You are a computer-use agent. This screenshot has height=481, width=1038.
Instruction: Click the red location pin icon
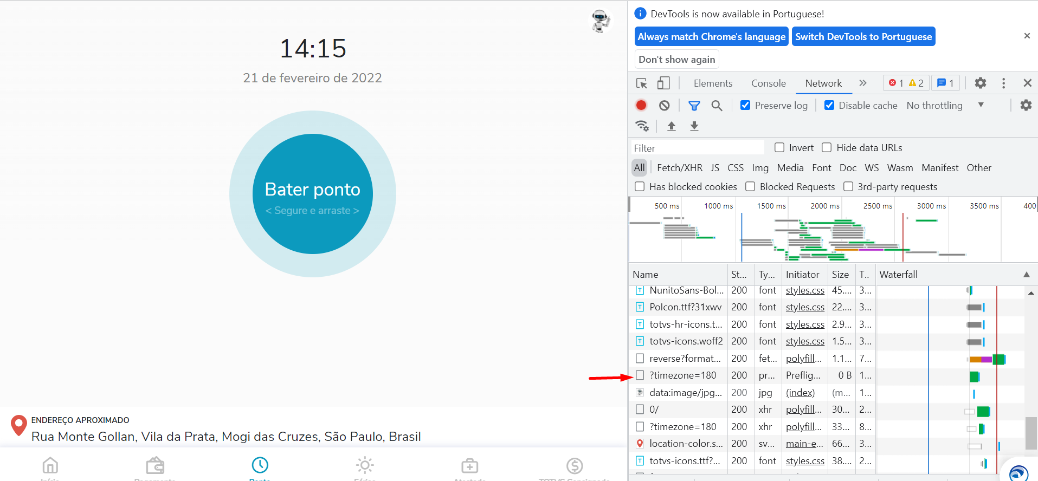coord(19,426)
